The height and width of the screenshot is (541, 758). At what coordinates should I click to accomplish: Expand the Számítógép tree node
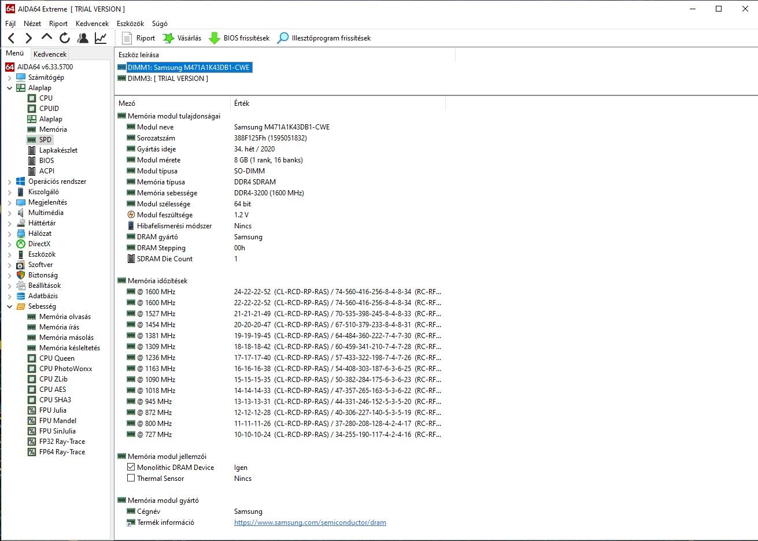click(9, 77)
